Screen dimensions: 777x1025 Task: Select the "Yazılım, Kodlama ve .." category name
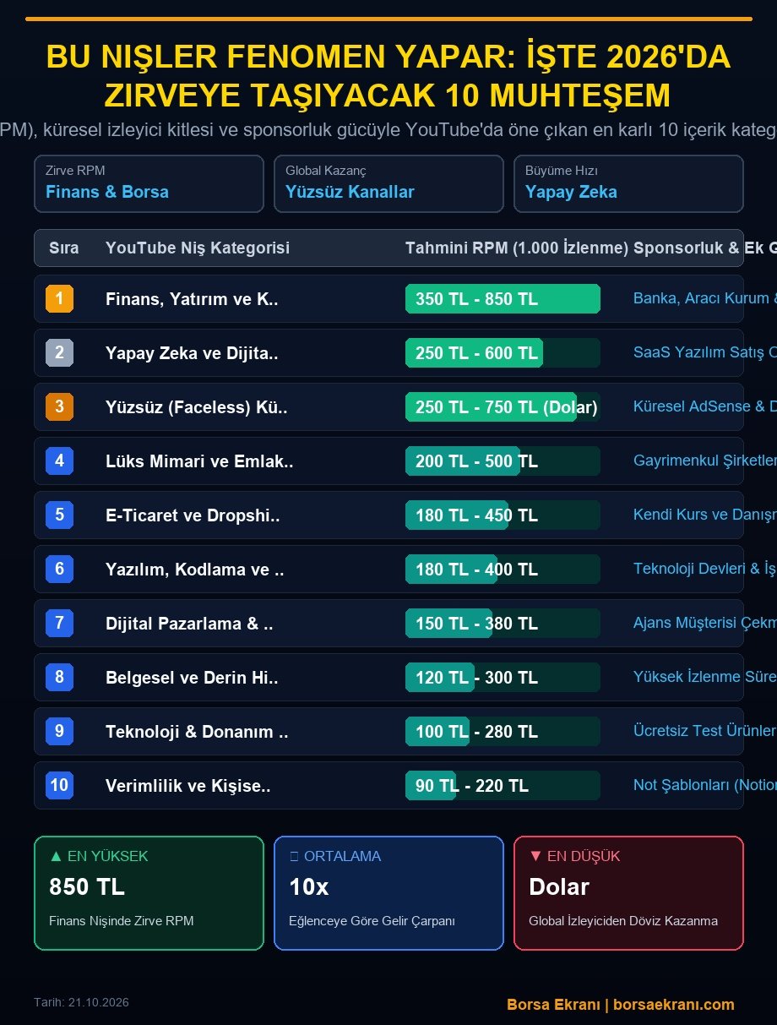point(194,570)
